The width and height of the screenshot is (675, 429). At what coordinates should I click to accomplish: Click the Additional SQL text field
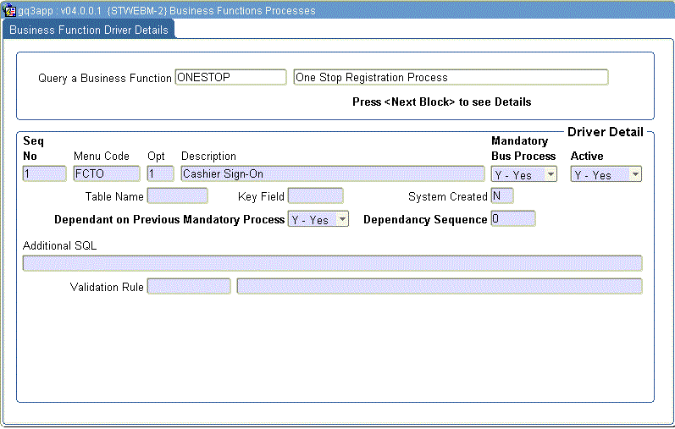(332, 263)
